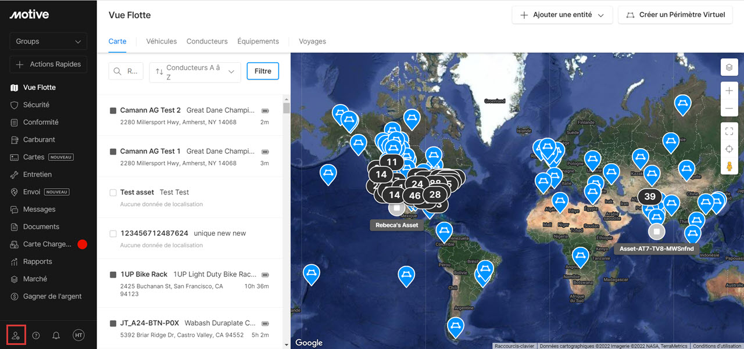Image resolution: width=744 pixels, height=349 pixels.
Task: Toggle checkbox for Camann AG Test 1
Action: (x=113, y=152)
